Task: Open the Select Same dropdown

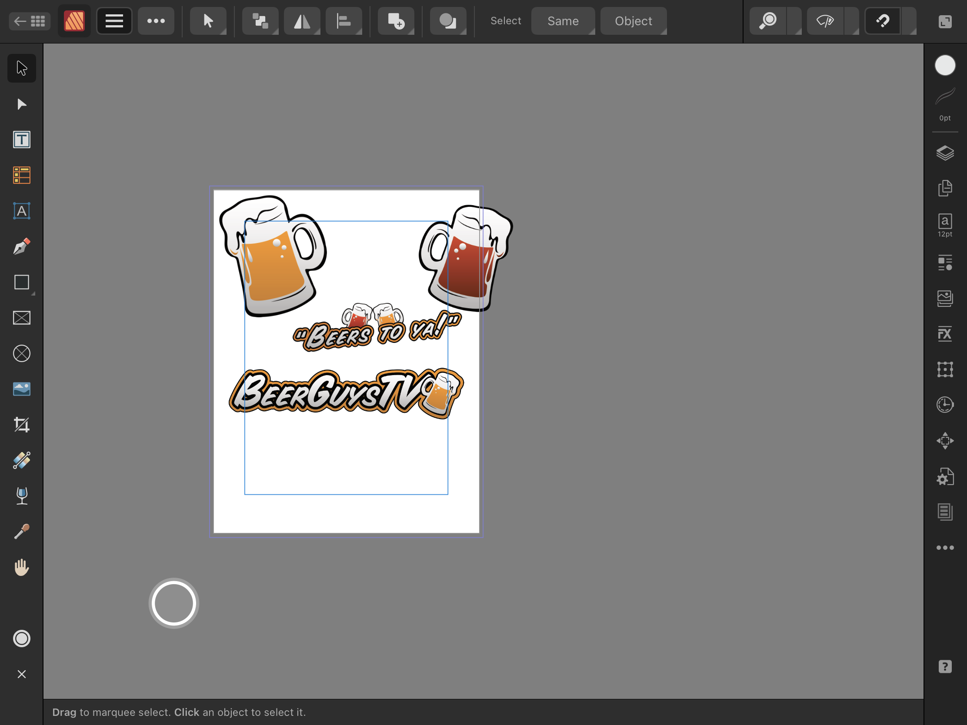Action: [563, 21]
